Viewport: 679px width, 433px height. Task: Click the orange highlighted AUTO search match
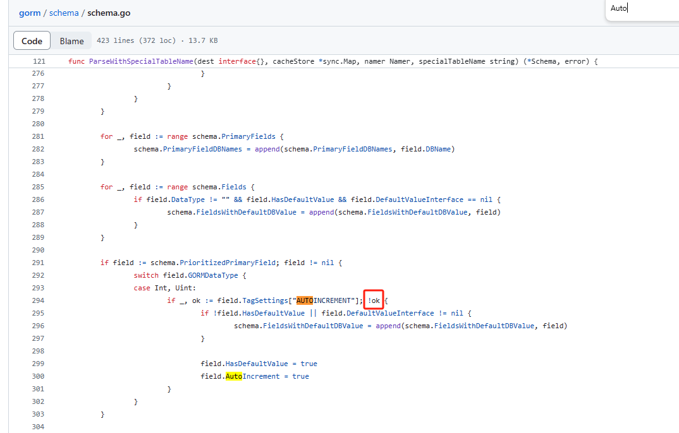coord(305,300)
